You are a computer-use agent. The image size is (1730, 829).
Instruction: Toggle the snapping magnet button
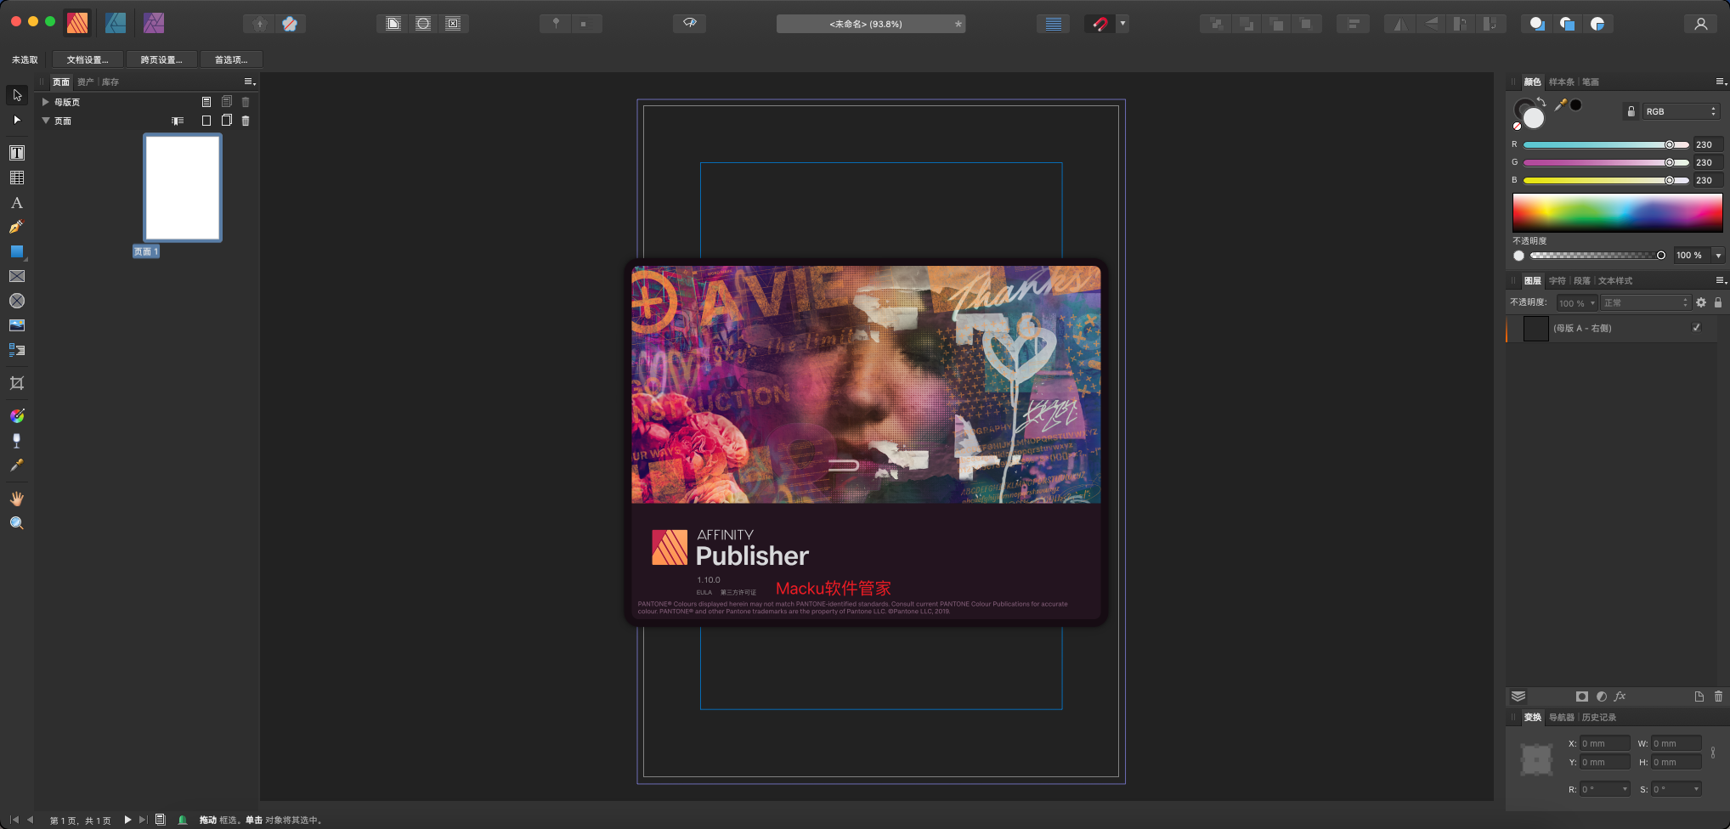pos(1100,24)
